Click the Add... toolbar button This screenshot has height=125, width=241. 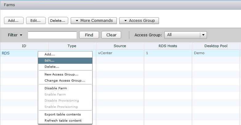(13, 21)
